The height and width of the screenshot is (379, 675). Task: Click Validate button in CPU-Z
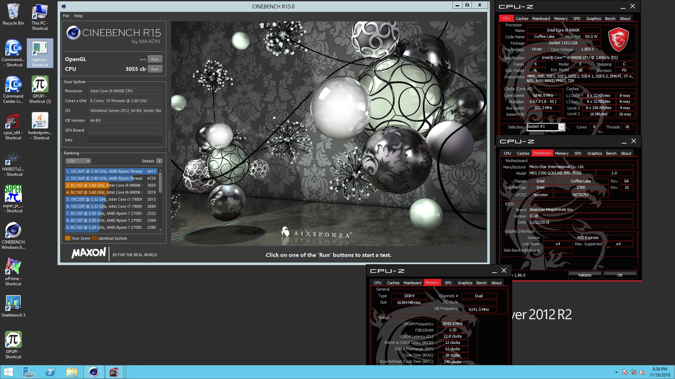coord(585,275)
